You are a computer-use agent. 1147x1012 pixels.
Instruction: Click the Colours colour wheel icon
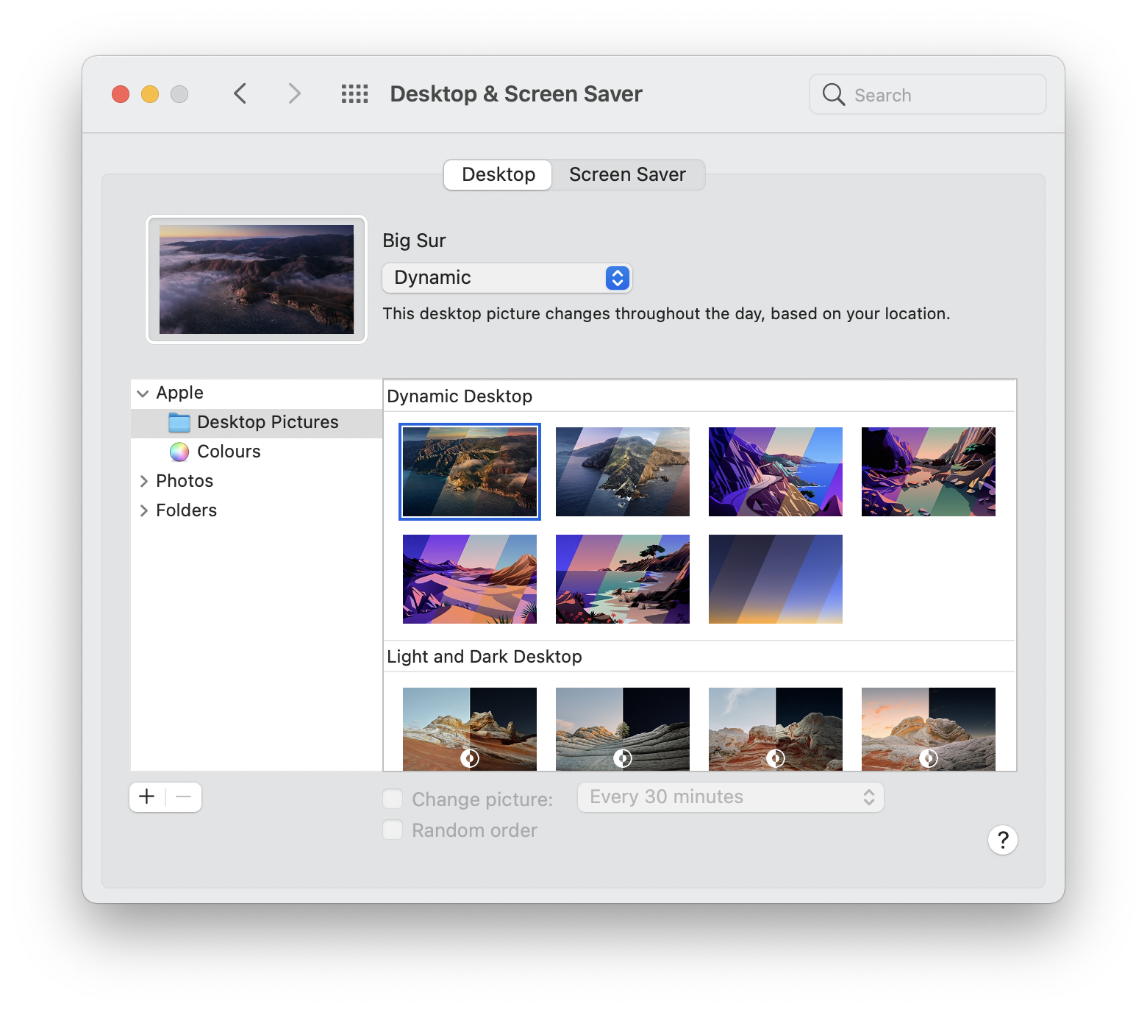[x=179, y=452]
